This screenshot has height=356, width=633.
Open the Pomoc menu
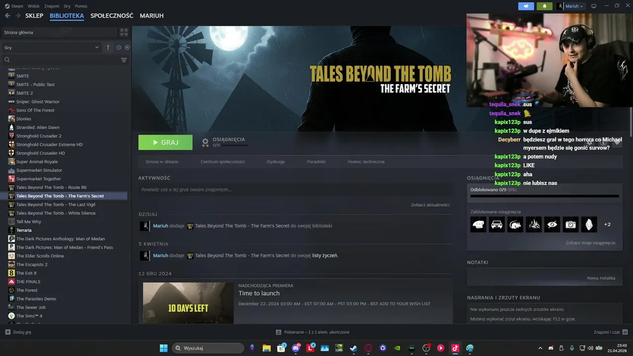[81, 6]
